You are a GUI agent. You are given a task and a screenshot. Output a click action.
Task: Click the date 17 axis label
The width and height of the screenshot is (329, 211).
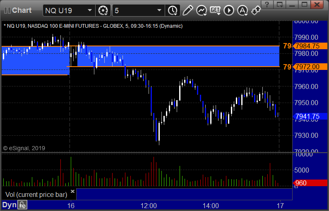280,206
